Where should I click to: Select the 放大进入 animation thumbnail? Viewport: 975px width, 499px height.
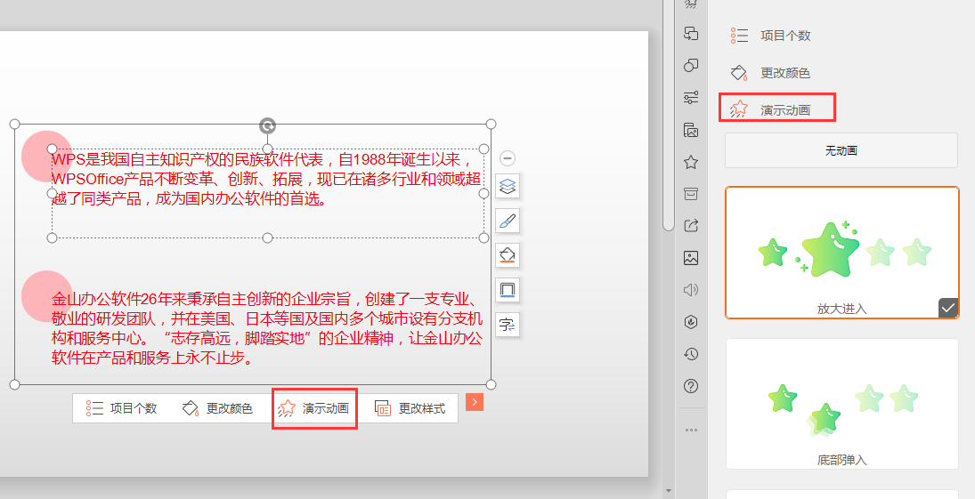(842, 253)
